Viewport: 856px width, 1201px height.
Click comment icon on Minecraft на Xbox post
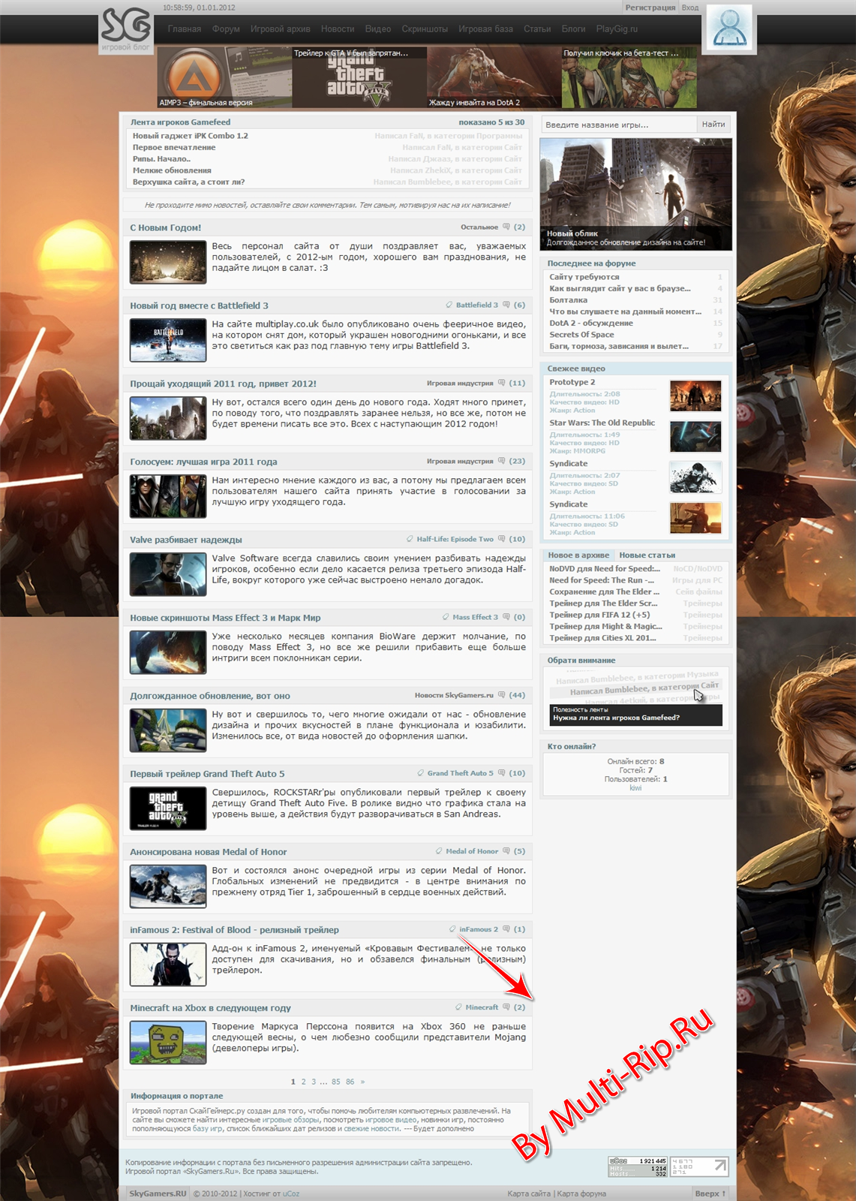pyautogui.click(x=506, y=1007)
